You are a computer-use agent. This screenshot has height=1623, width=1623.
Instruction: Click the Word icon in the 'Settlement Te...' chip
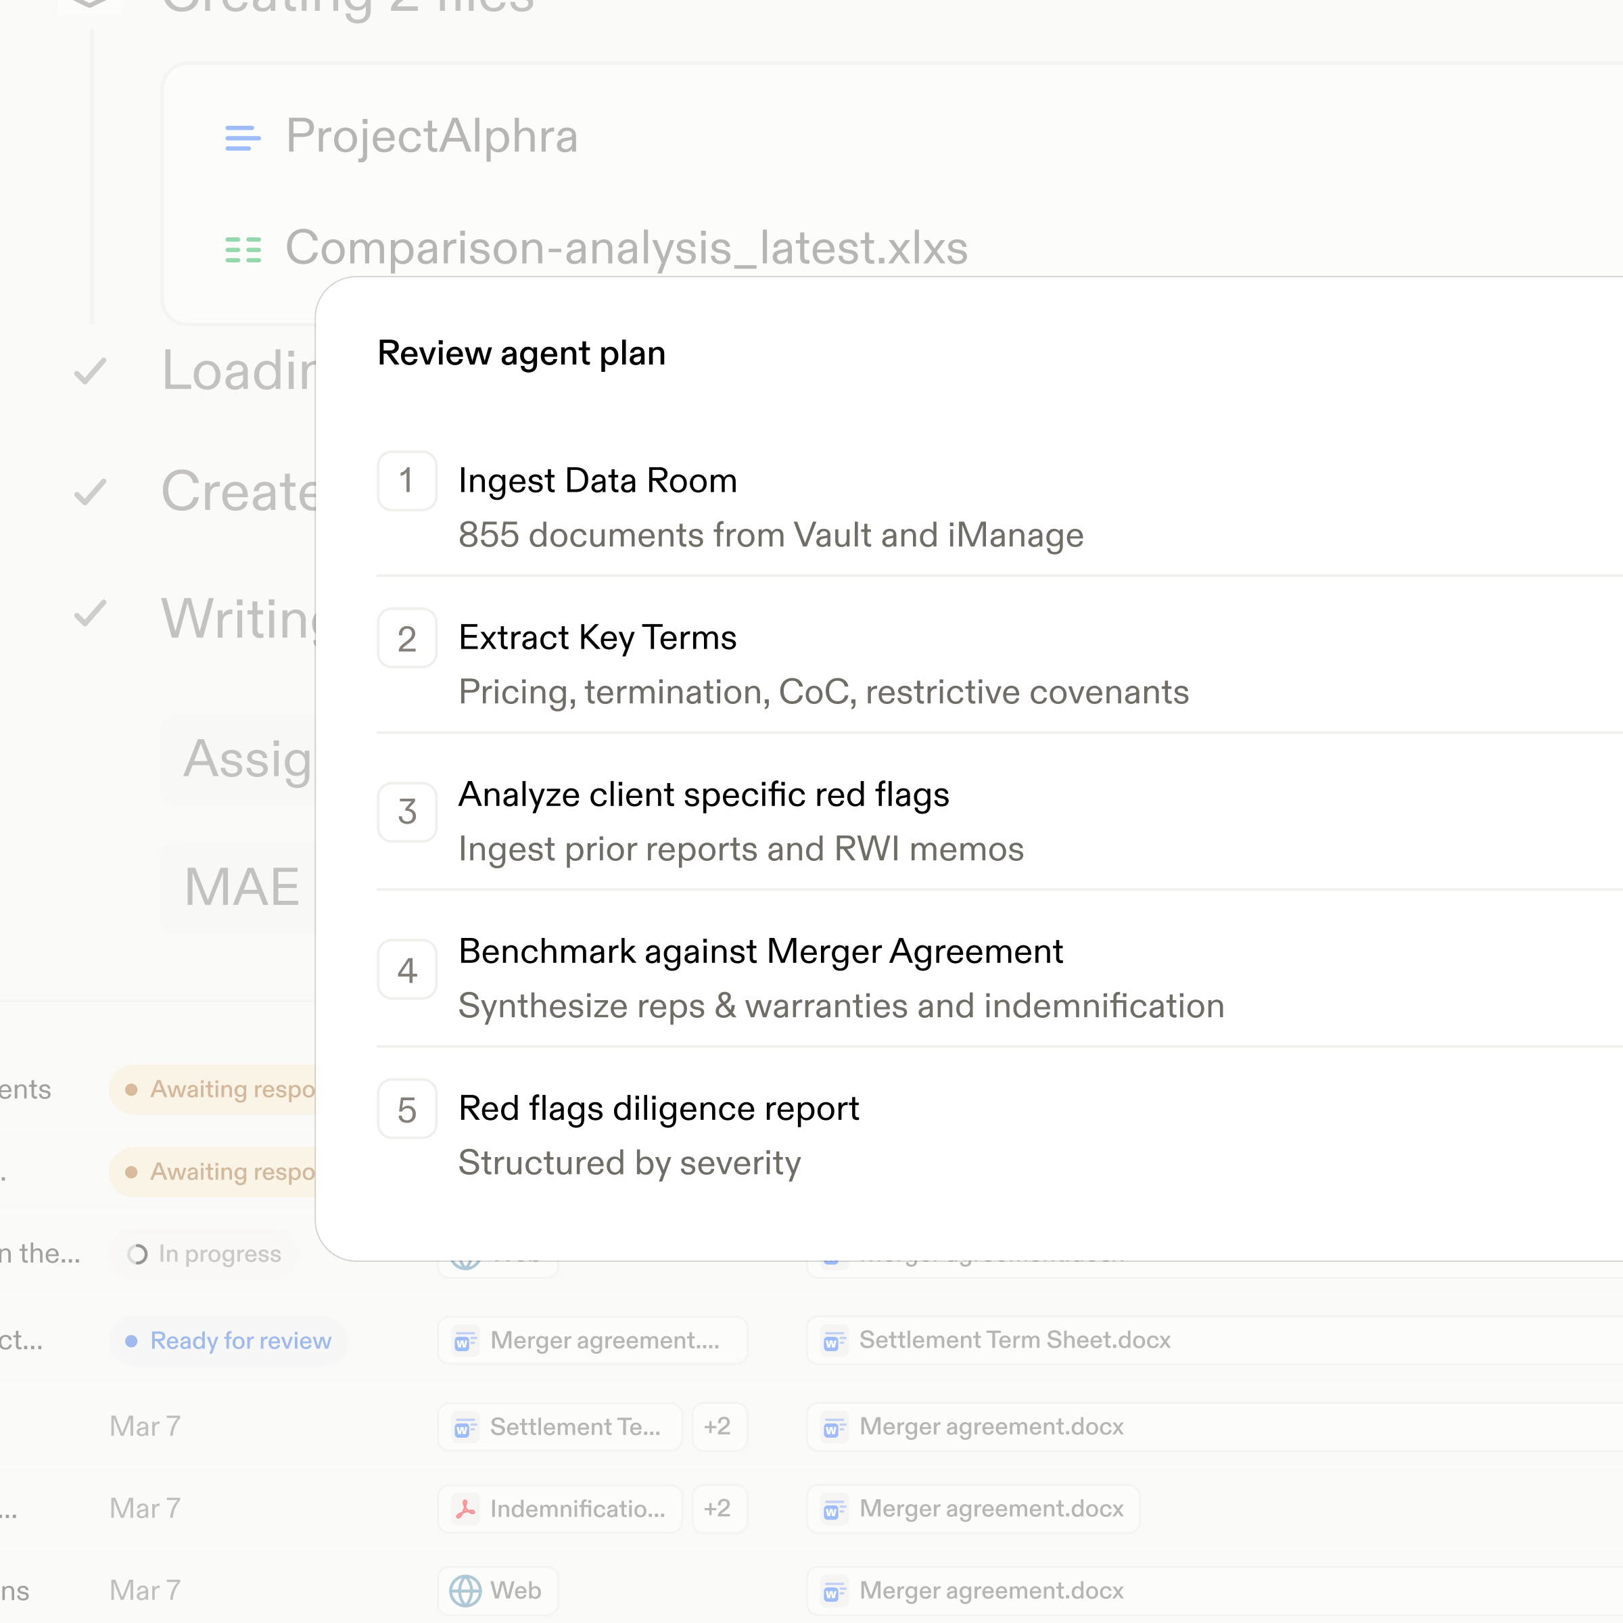click(x=465, y=1428)
